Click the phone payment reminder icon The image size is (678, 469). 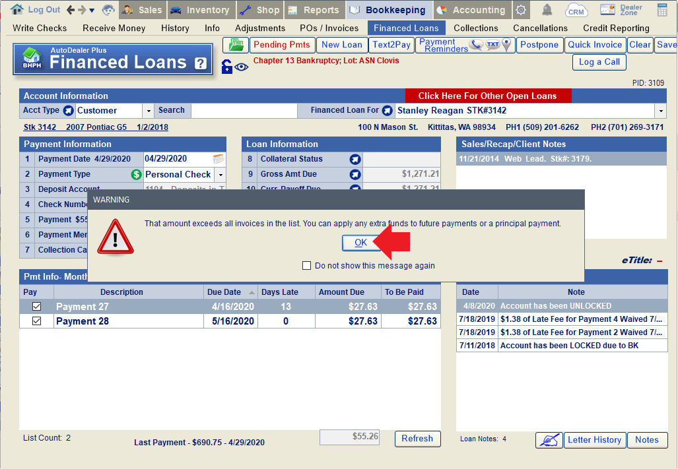tap(476, 44)
